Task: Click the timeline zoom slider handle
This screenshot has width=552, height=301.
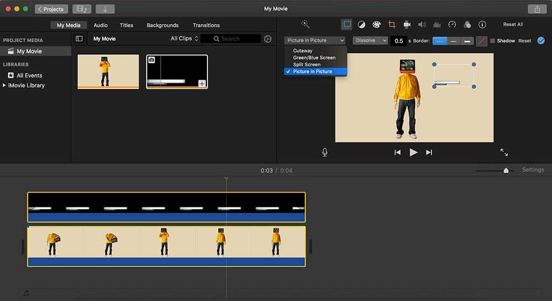Action: point(506,171)
